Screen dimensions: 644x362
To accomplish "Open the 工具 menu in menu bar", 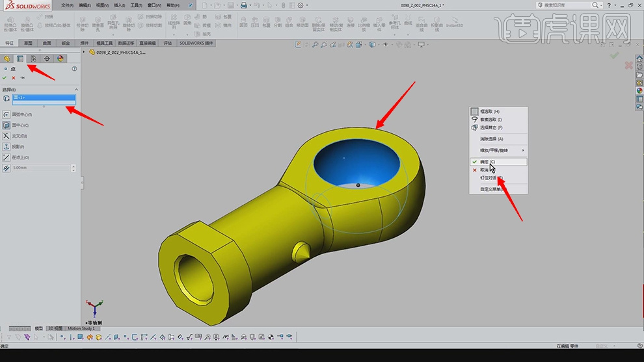I will (x=136, y=5).
